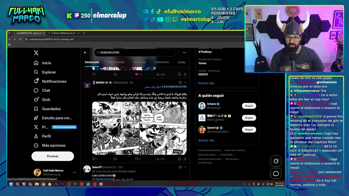Open the Inicio home icon

pyautogui.click(x=36, y=63)
